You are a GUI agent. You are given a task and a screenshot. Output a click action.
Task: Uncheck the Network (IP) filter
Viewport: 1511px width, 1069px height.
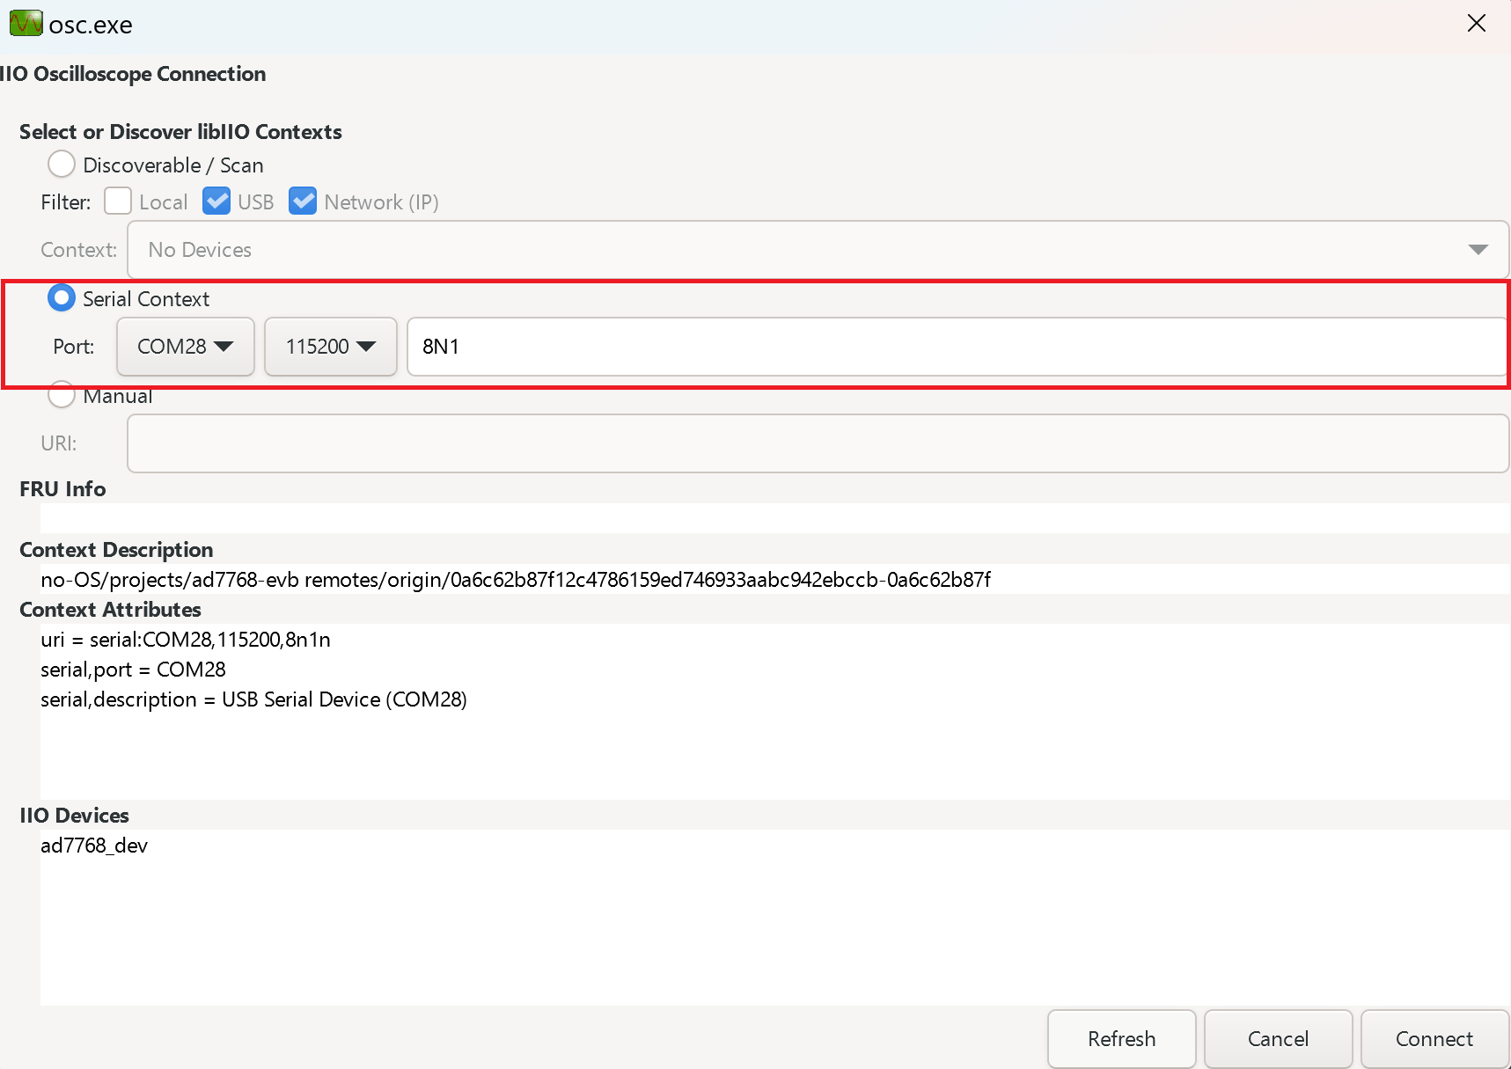coord(303,201)
